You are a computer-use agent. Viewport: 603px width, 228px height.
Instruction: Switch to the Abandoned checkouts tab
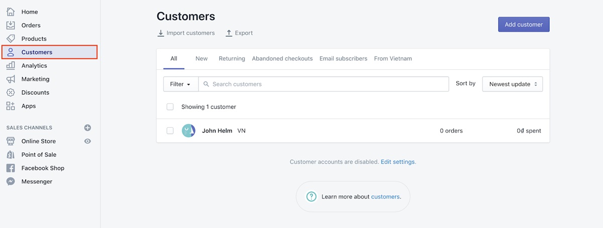(x=282, y=59)
